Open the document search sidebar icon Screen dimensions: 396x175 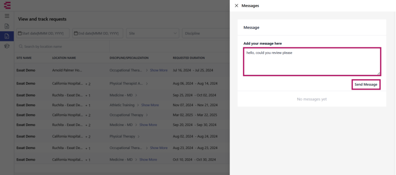click(7, 26)
